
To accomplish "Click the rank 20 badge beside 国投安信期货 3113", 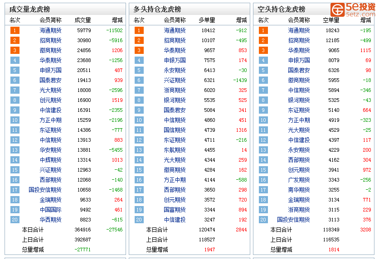I will coord(263,220).
